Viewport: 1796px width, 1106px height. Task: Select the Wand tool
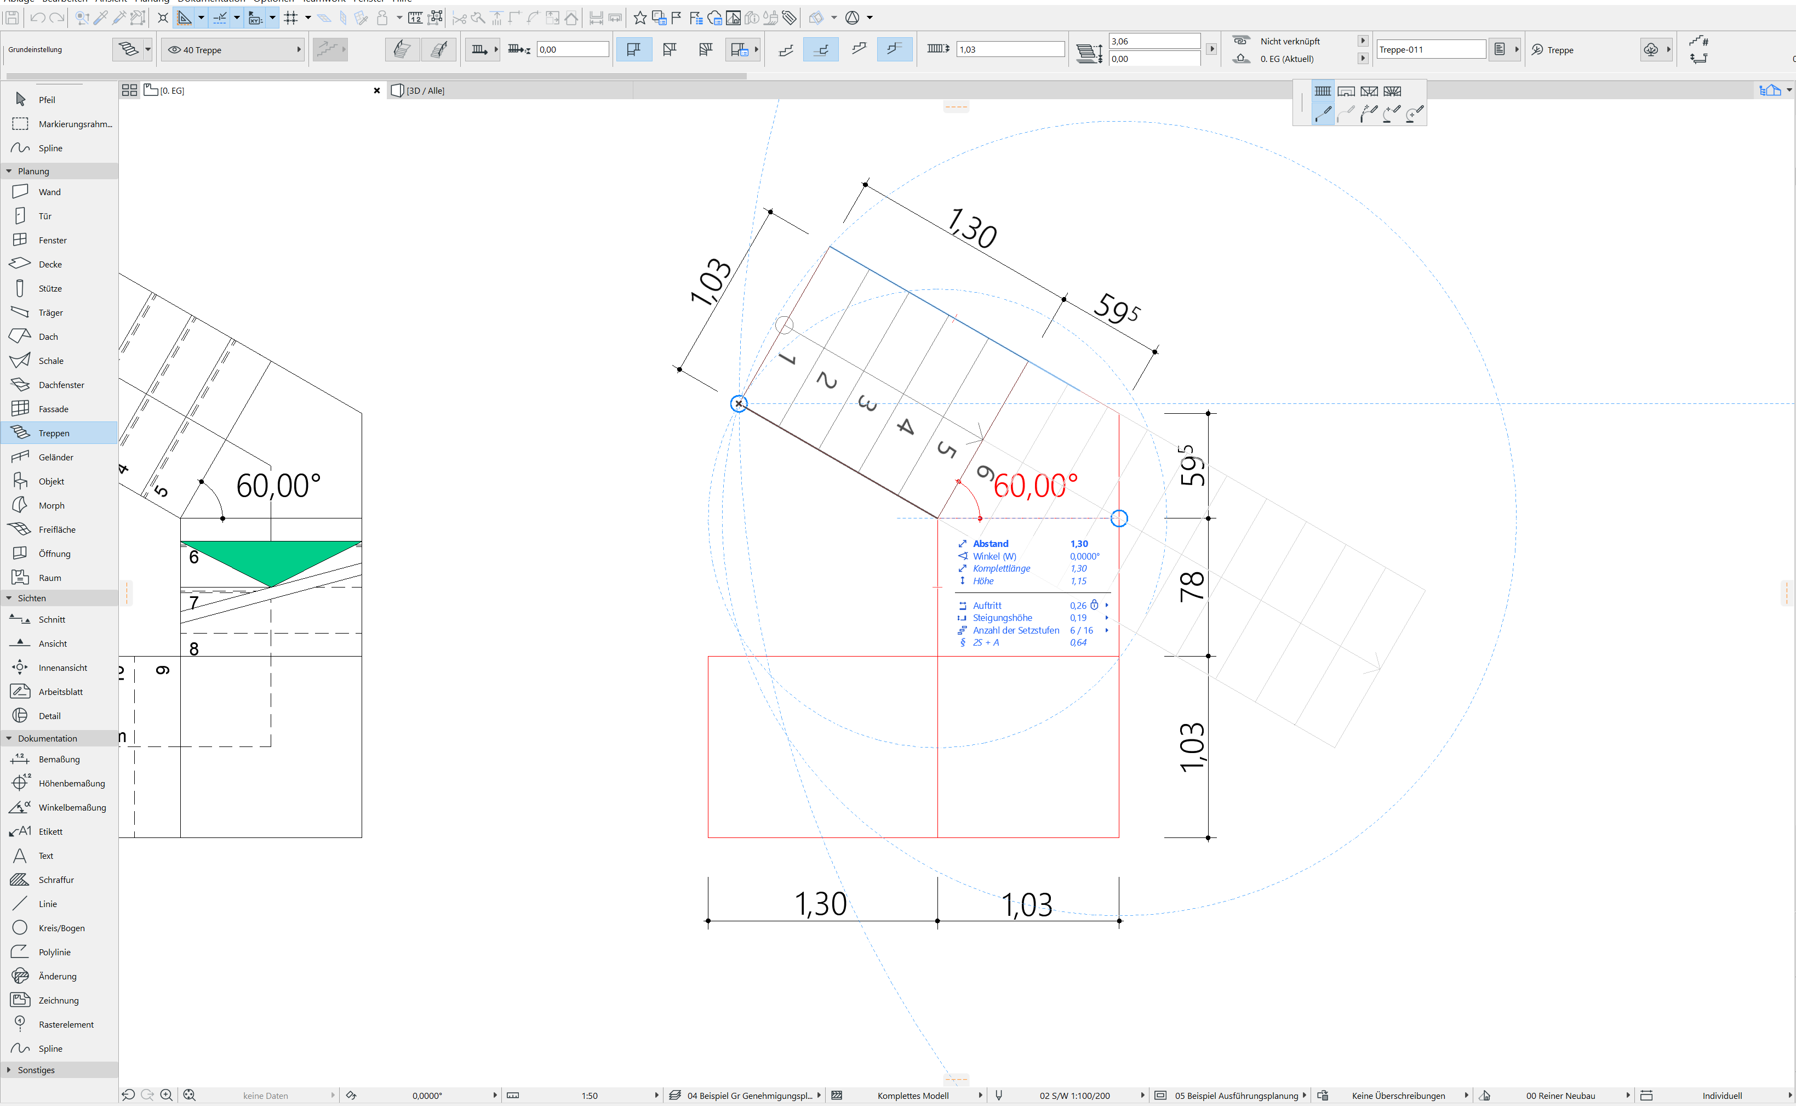(49, 192)
